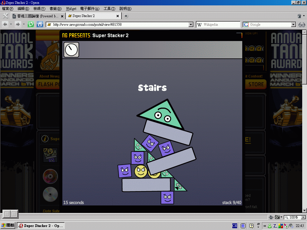307x230 pixels.
Task: Click the four-colored security shield tray icon
Action: (281, 226)
